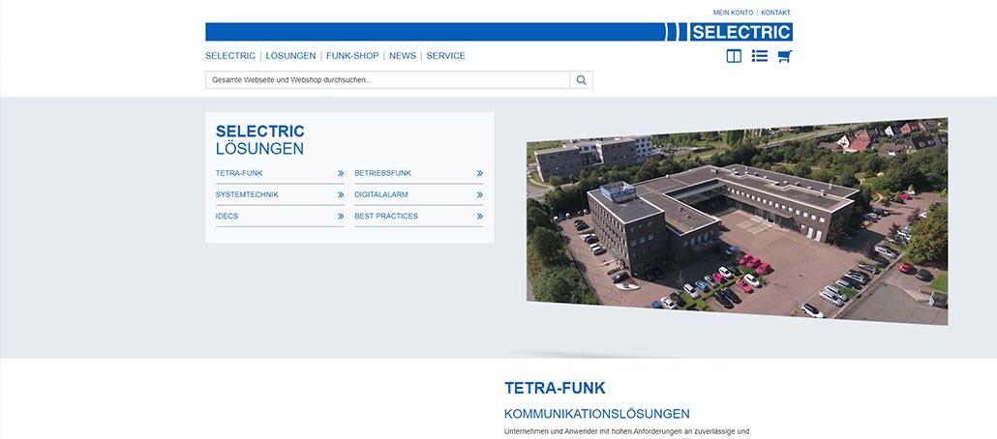Click the shopping cart icon
The width and height of the screenshot is (997, 439).
point(784,56)
